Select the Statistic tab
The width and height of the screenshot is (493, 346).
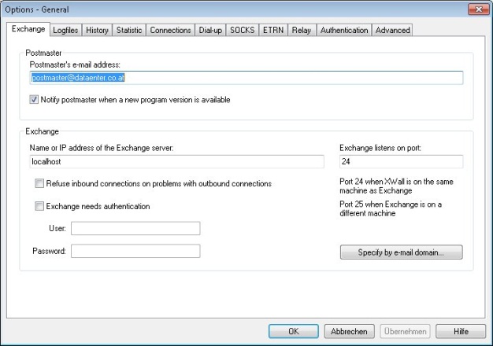tap(129, 31)
